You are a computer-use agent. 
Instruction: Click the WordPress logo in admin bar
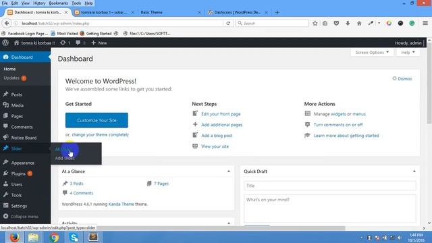point(5,43)
